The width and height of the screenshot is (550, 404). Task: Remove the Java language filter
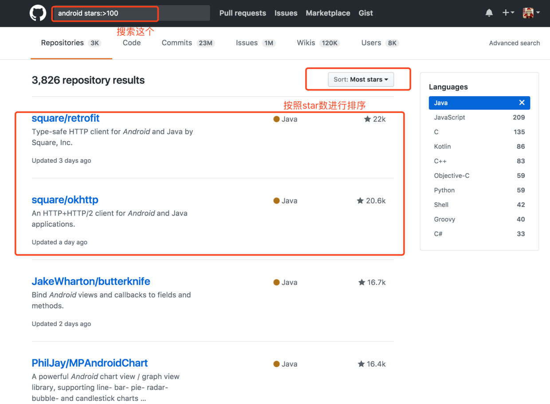(522, 102)
